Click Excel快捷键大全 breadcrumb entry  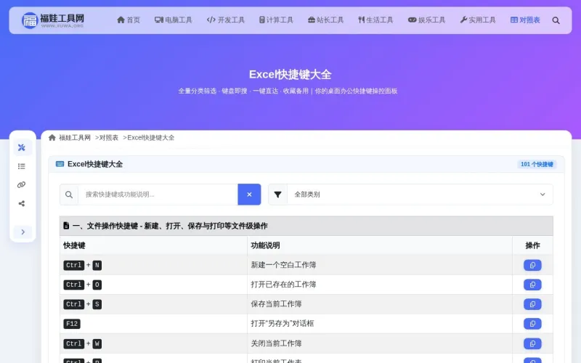tap(151, 138)
